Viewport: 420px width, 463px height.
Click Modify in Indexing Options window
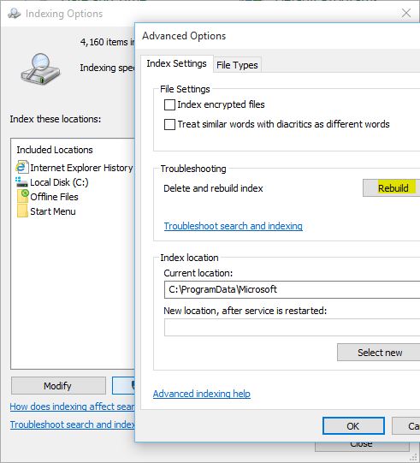[x=58, y=385]
